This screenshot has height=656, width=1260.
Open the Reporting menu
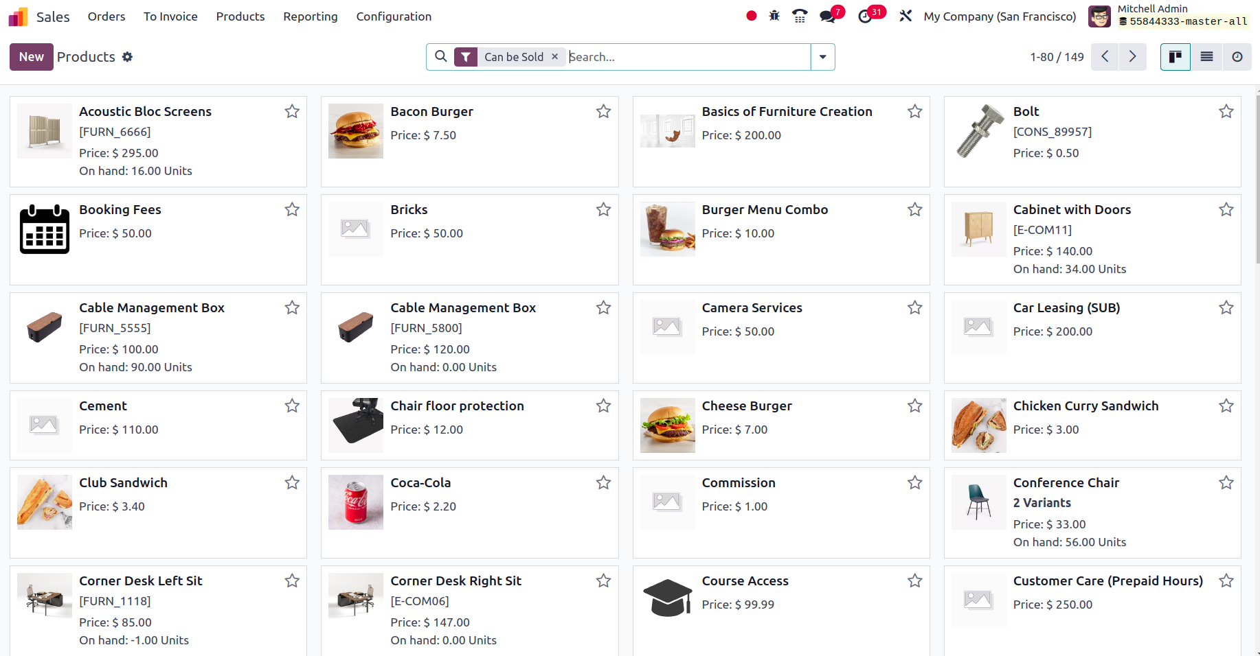coord(310,16)
